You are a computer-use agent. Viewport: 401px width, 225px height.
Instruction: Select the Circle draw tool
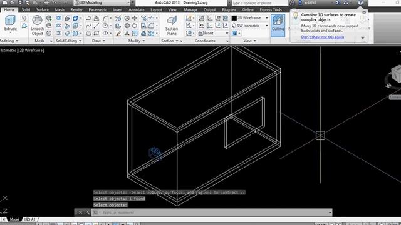click(x=105, y=26)
